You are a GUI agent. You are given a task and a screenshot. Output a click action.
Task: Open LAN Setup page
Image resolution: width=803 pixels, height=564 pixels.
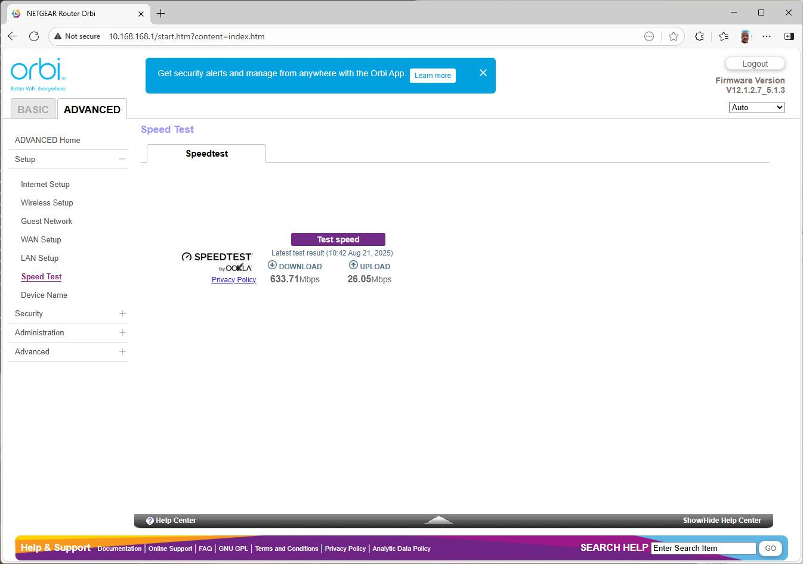[x=40, y=258]
